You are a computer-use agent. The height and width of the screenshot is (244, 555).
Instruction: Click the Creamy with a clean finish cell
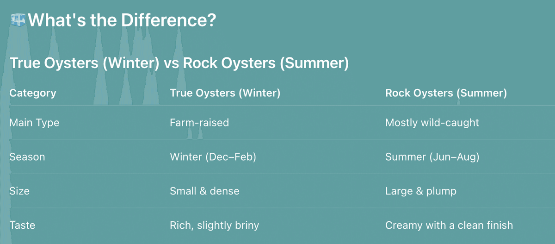tap(449, 225)
